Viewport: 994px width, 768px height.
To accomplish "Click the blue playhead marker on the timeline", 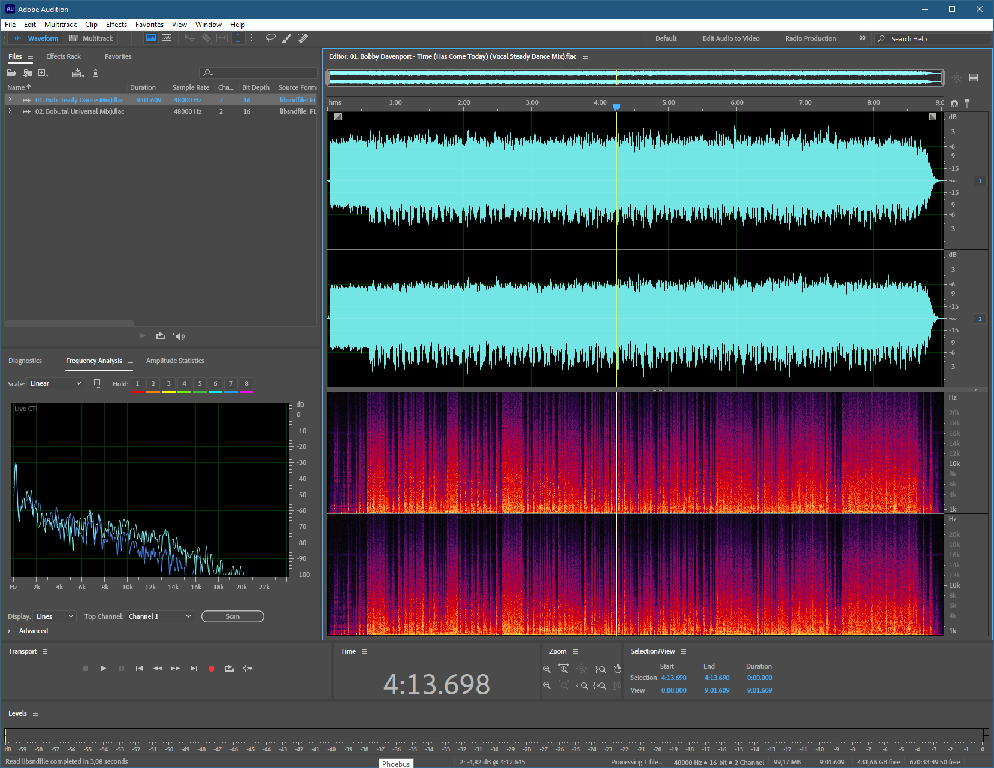I will tap(616, 107).
